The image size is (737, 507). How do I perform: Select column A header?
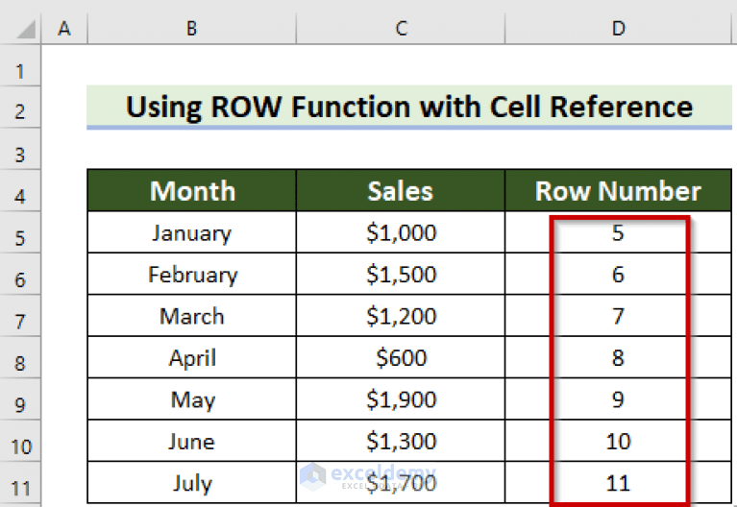[x=64, y=29]
